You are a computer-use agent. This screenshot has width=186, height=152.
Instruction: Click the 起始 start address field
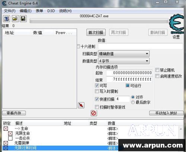(129, 73)
